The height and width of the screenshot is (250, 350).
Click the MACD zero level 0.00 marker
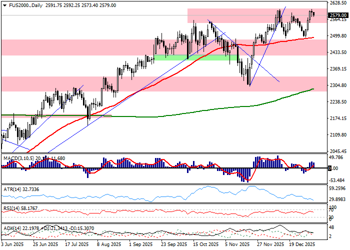[329, 168]
